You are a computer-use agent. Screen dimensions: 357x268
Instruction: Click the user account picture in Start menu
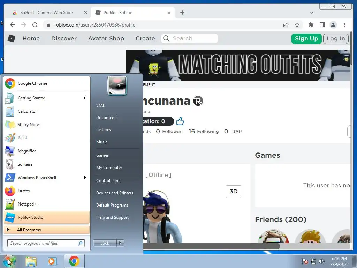tap(117, 85)
